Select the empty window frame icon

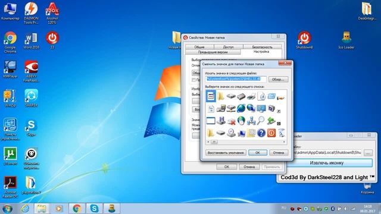pos(211,121)
